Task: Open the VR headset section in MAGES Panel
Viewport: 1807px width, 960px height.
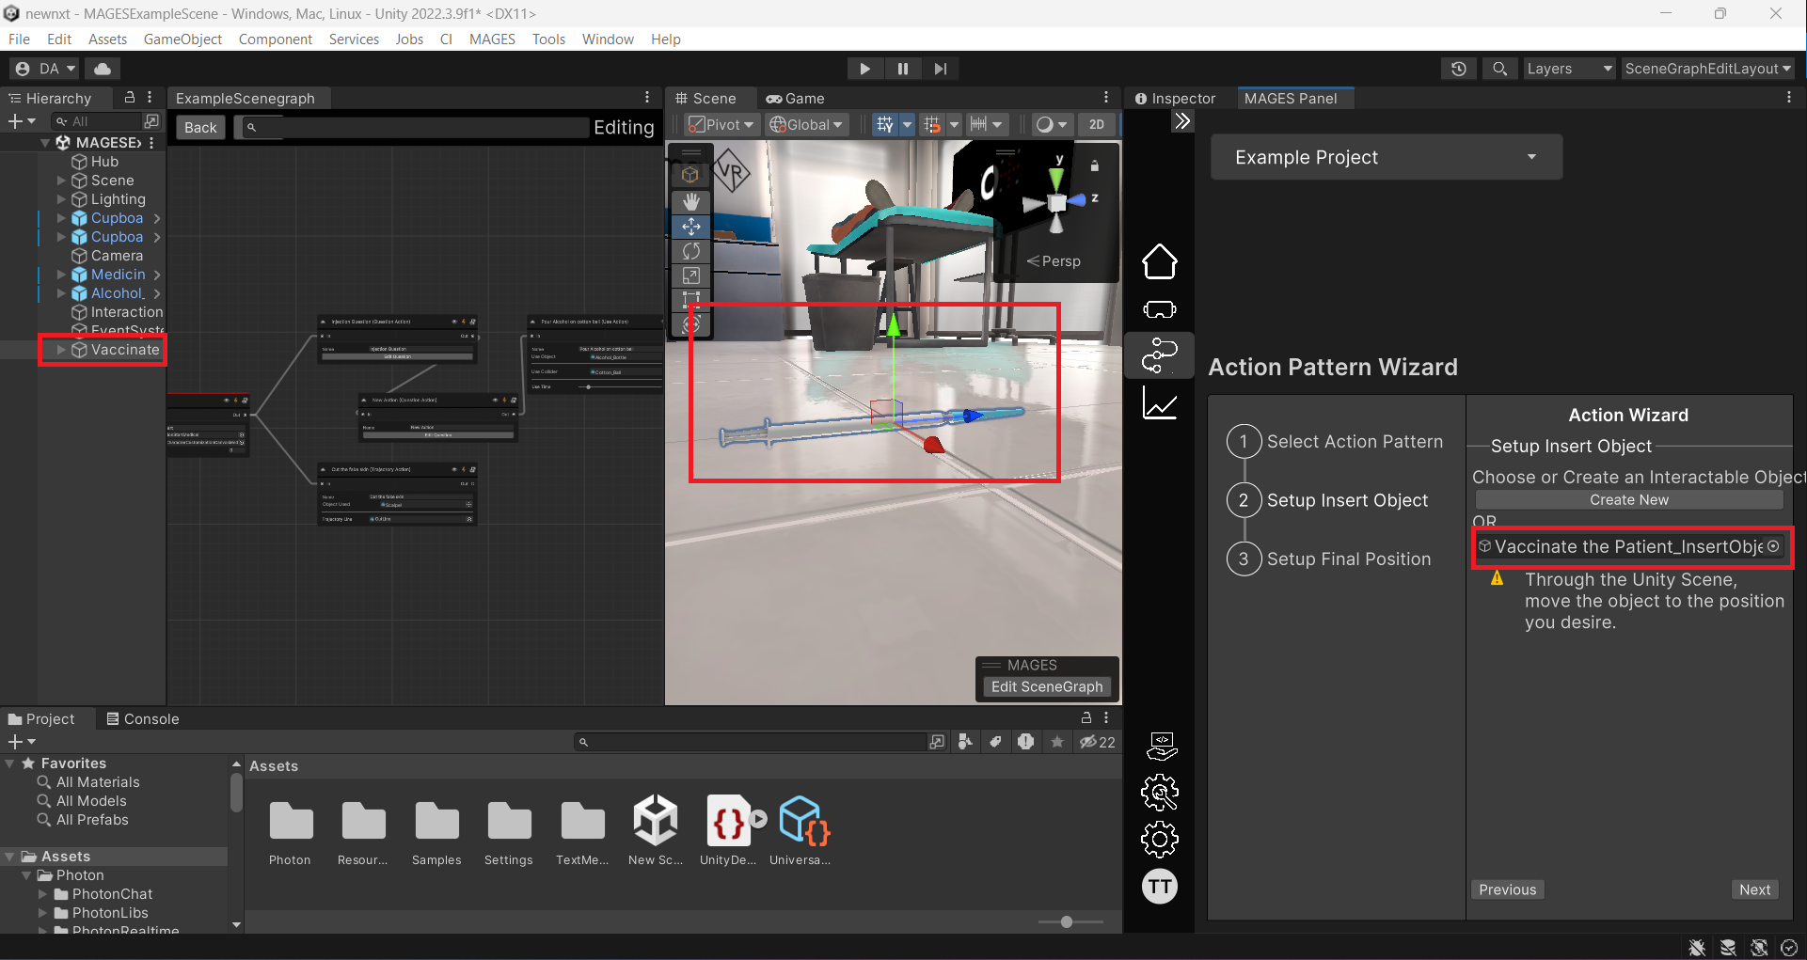Action: [1159, 309]
